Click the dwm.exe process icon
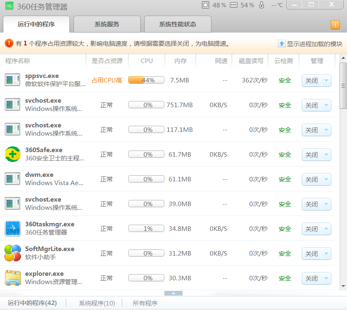The image size is (347, 310). point(13,179)
